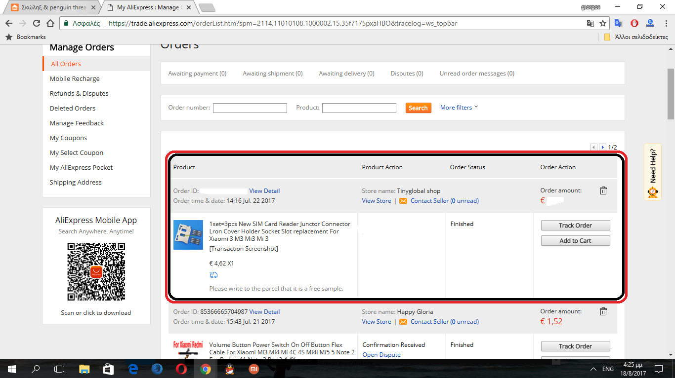
Task: Open the Chrome three-dot menu
Action: [666, 23]
